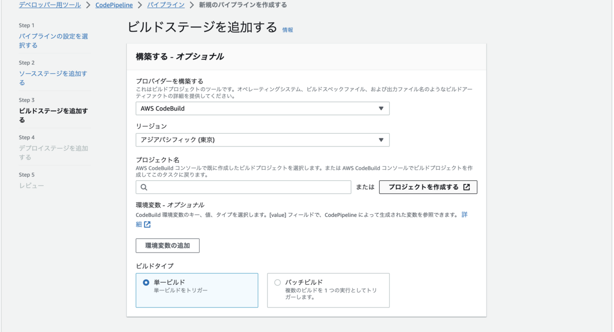This screenshot has height=332, width=614.
Task: Click 単一ビルドをトリガー description text
Action: click(181, 291)
